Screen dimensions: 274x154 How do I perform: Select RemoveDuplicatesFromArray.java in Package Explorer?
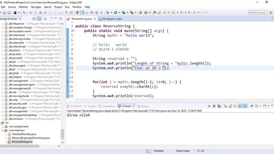coord(31,138)
